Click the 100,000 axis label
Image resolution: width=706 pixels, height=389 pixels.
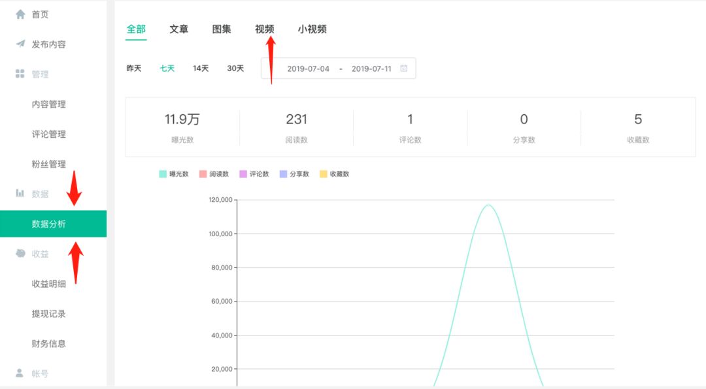click(221, 234)
